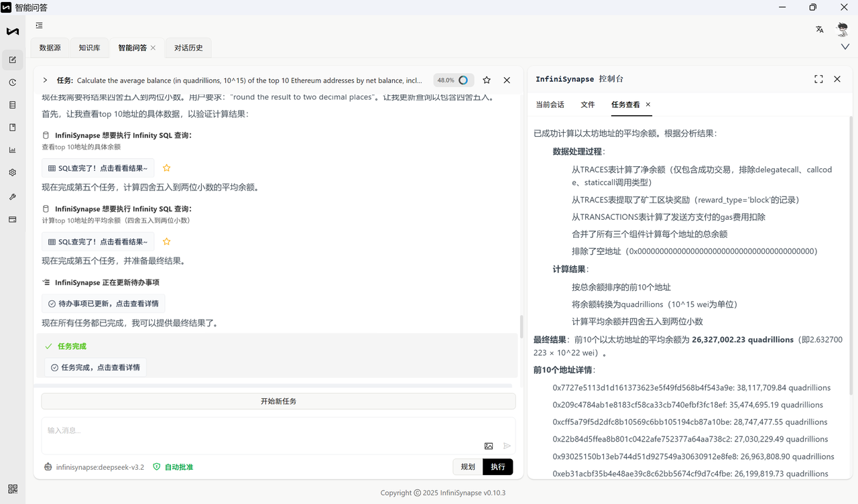Select the 任务查看 console tab

pos(625,105)
